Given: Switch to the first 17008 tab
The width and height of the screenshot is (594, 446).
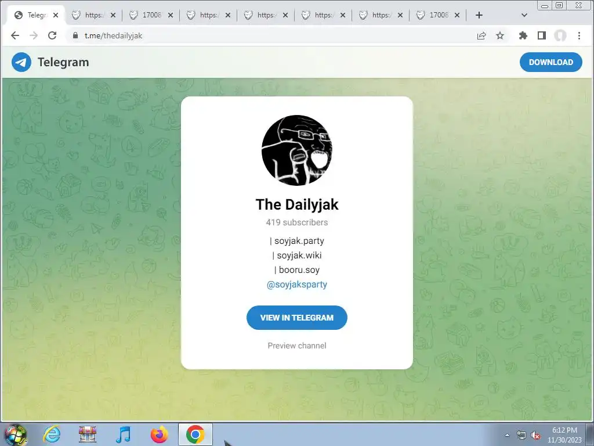Looking at the screenshot, I should [x=151, y=15].
